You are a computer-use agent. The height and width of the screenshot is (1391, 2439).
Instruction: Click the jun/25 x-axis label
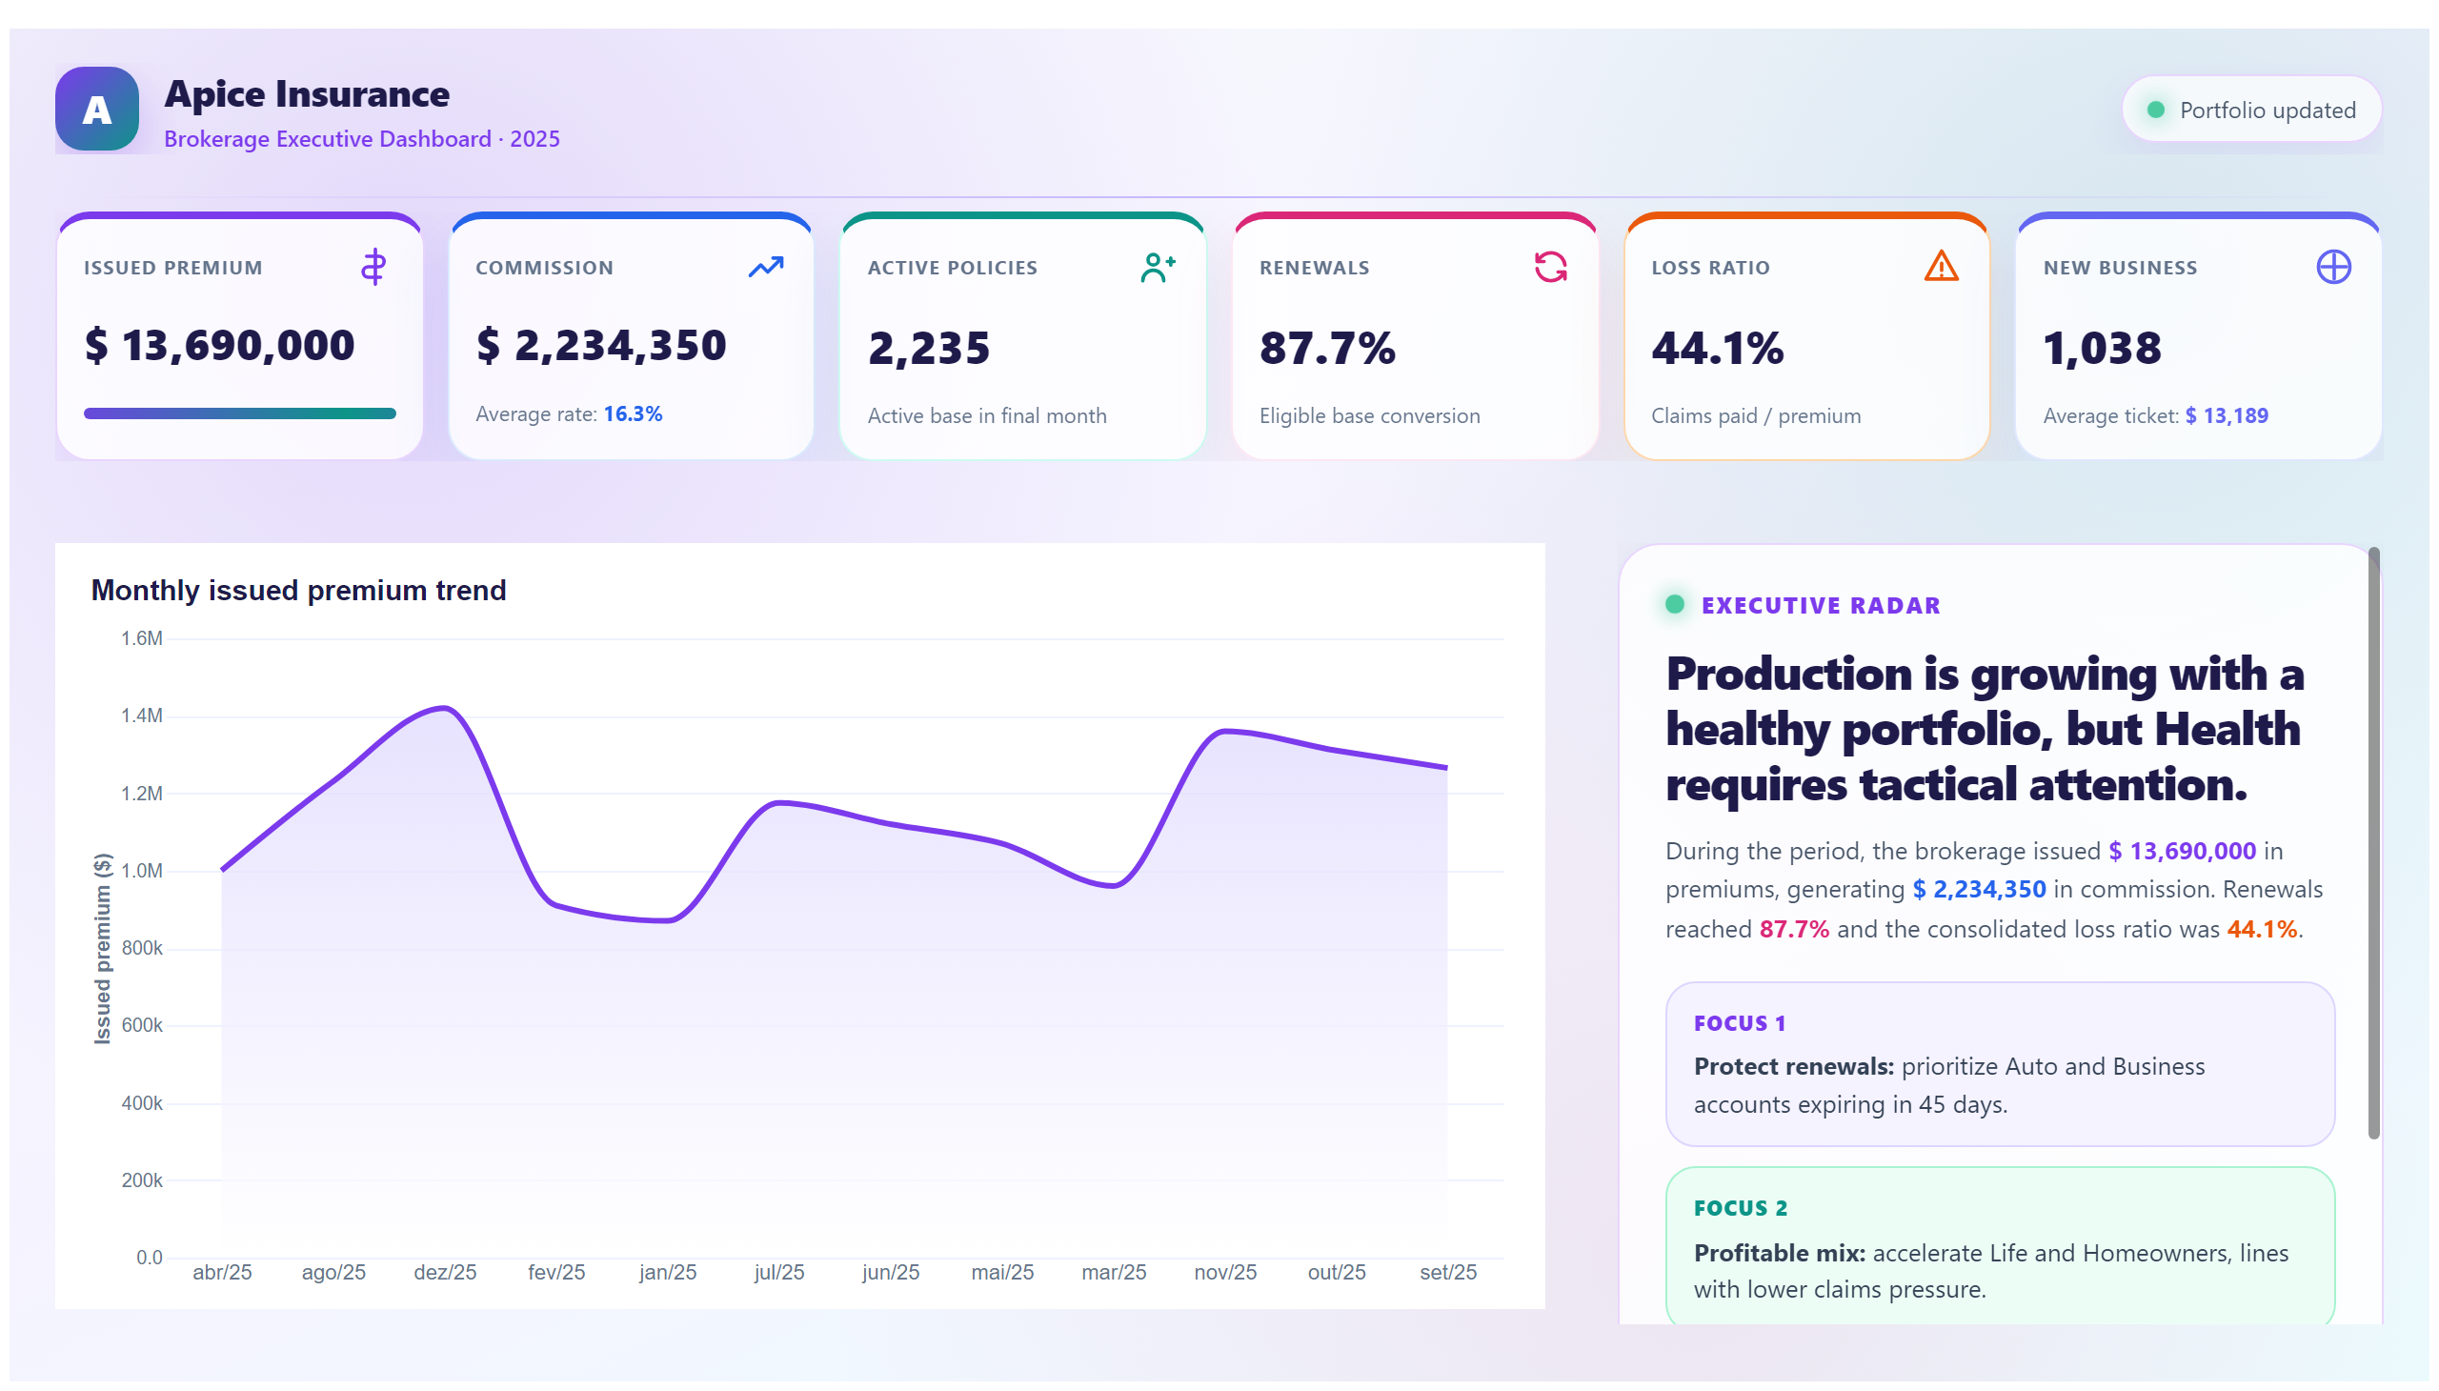[891, 1272]
